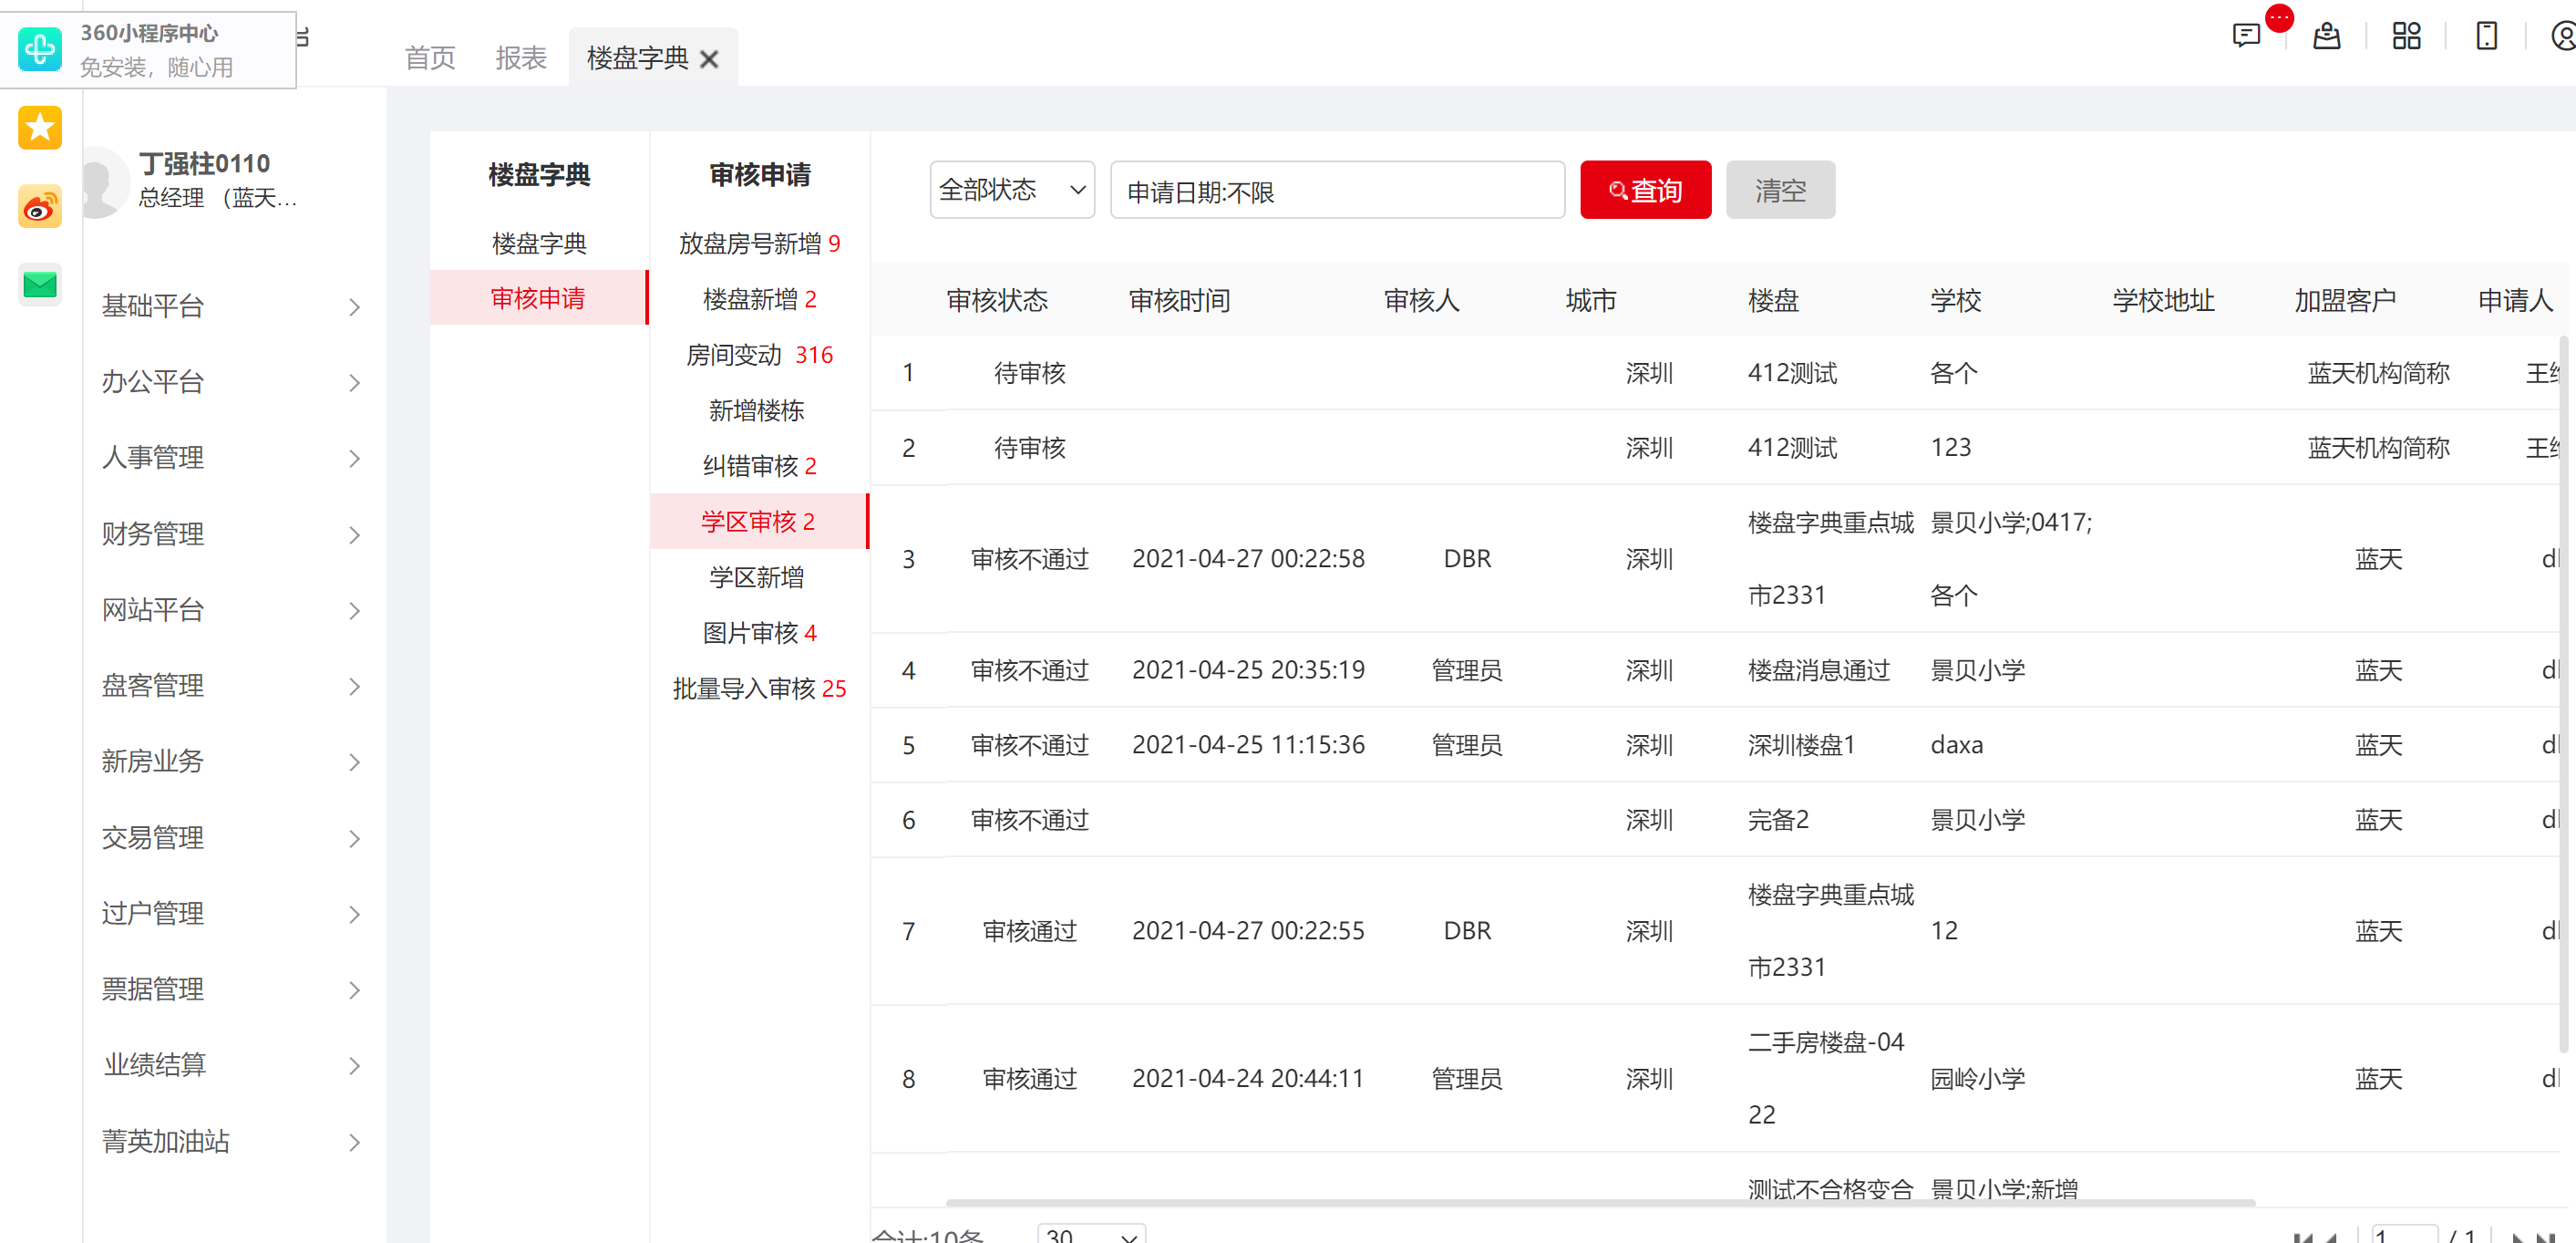
Task: Open the 全部状态 status dropdown
Action: pyautogui.click(x=1012, y=191)
